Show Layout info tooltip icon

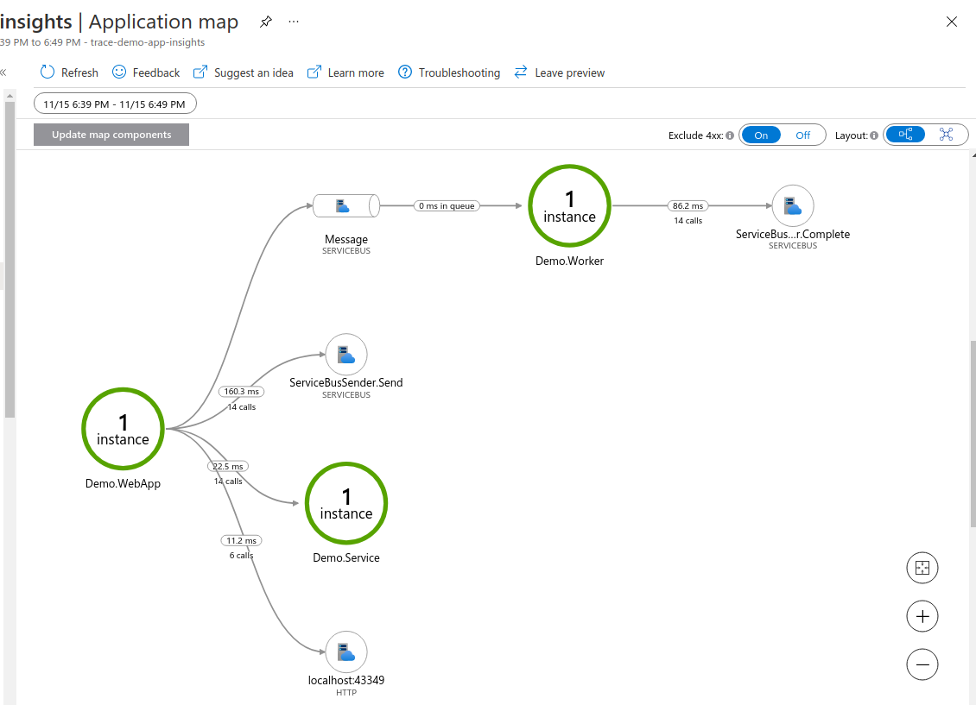pos(874,135)
